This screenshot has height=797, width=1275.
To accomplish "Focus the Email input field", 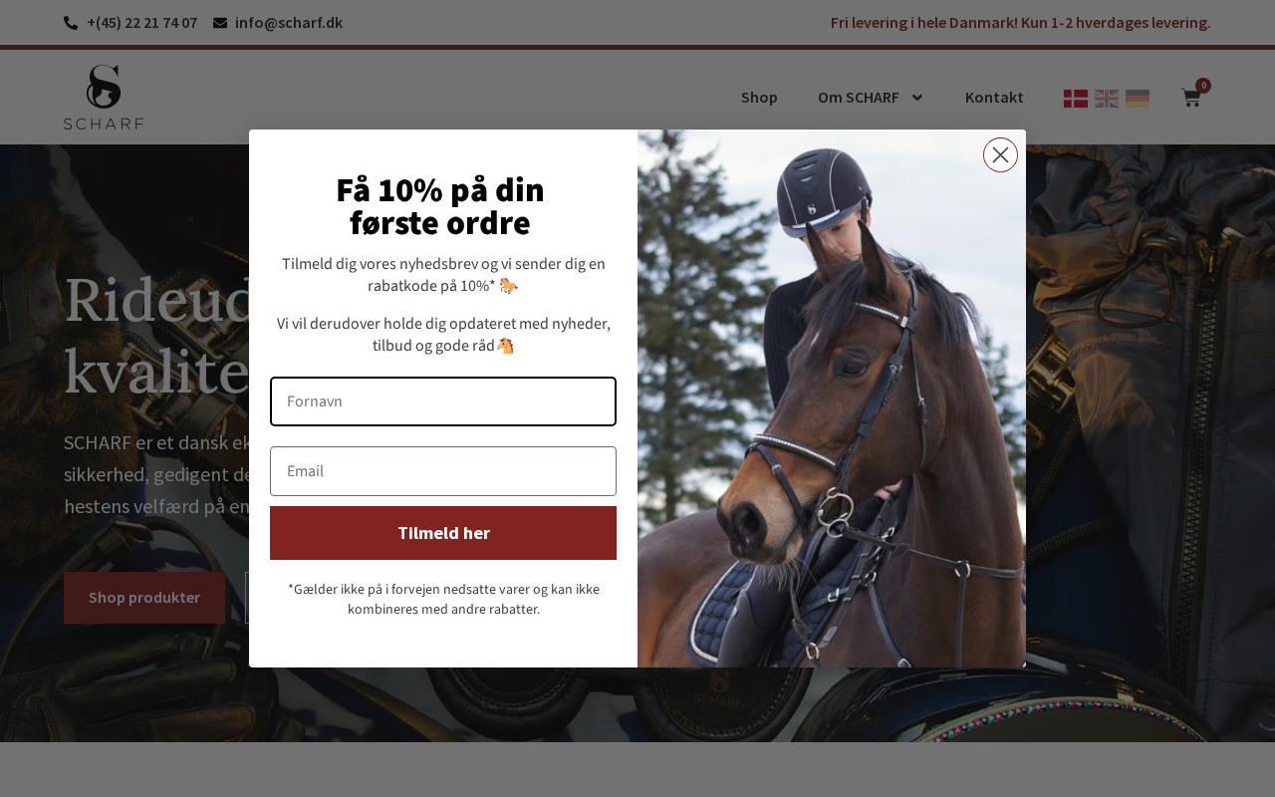I will [443, 471].
